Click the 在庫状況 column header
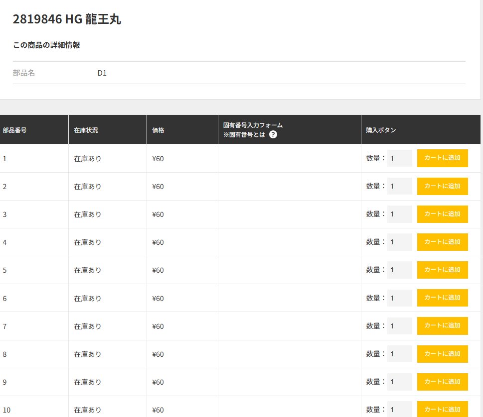This screenshot has width=483, height=417. (86, 130)
